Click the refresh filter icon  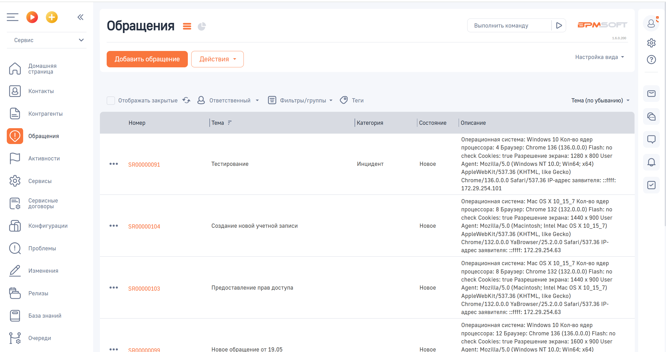pyautogui.click(x=186, y=100)
